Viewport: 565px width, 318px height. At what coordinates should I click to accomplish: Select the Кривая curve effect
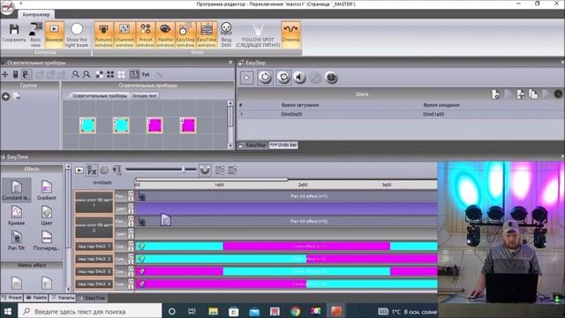click(x=16, y=216)
